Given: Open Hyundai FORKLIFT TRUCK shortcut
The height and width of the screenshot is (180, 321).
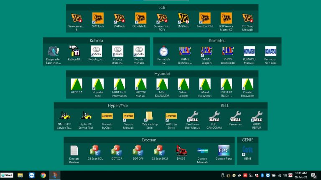Looking at the screenshot, I should [x=226, y=85].
